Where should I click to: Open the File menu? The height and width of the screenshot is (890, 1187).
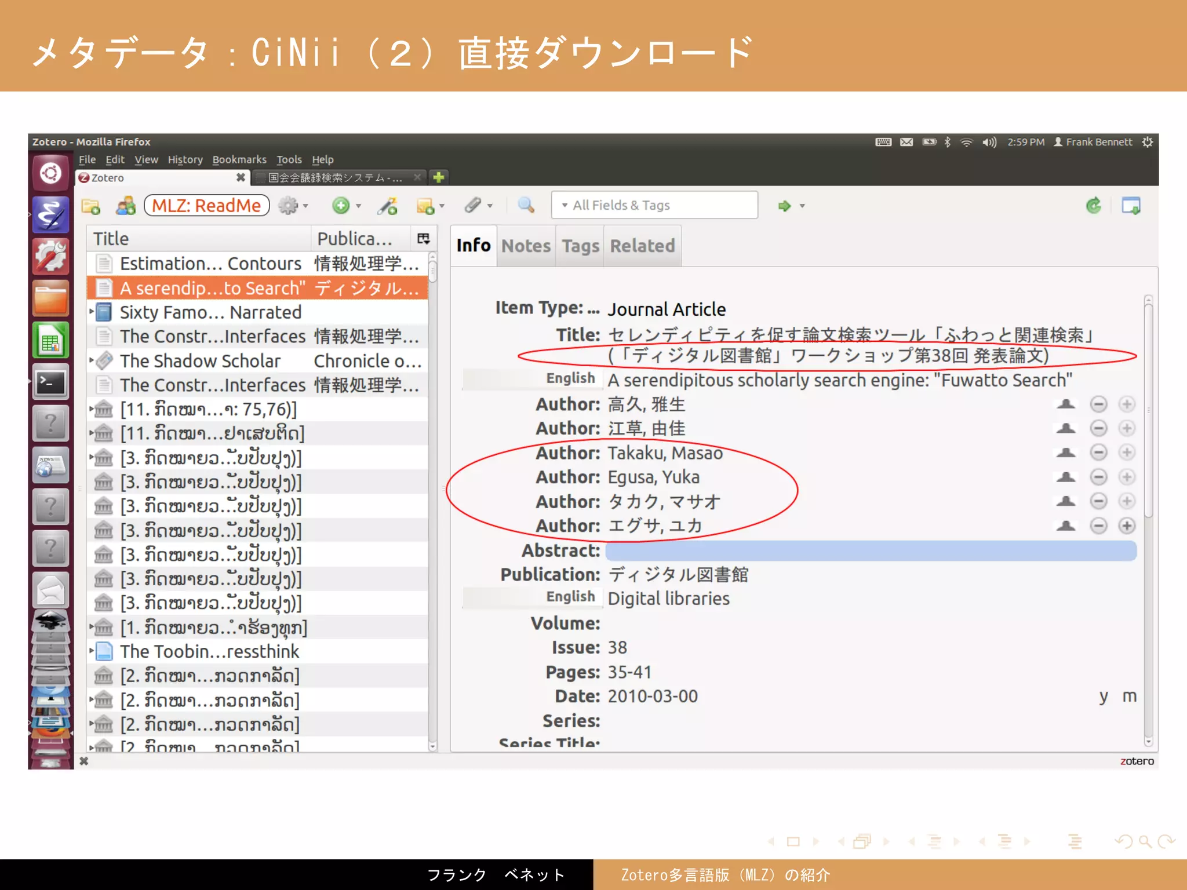click(x=87, y=159)
